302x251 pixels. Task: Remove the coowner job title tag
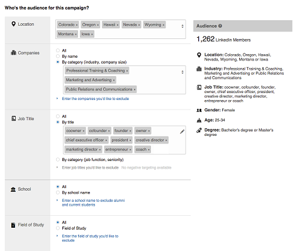point(84,131)
